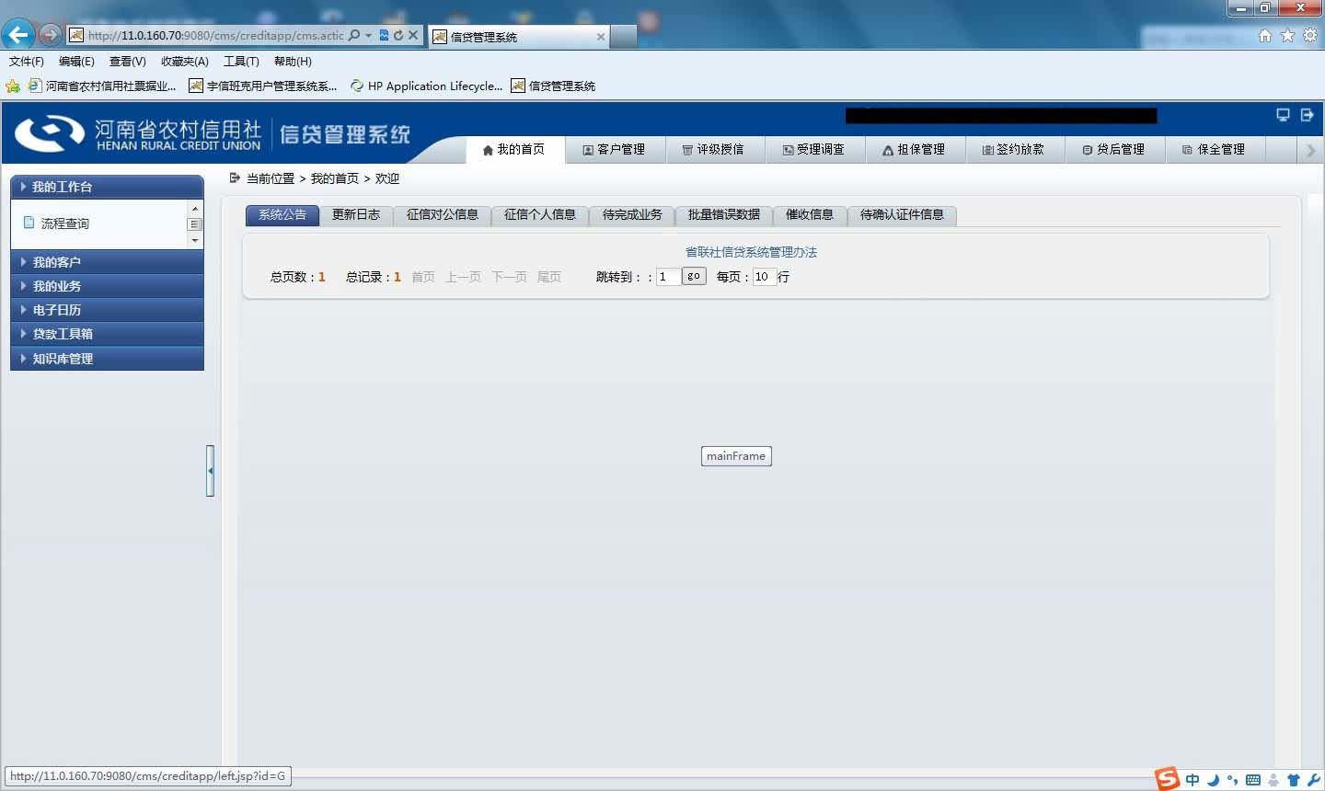
Task: Select the 系统公告 tab
Action: [282, 214]
